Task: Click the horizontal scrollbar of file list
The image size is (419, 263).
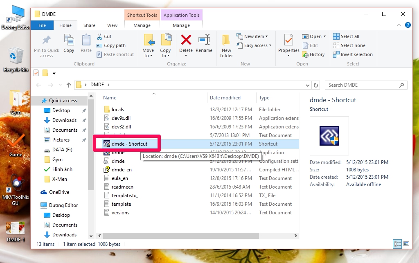Action: 181,236
